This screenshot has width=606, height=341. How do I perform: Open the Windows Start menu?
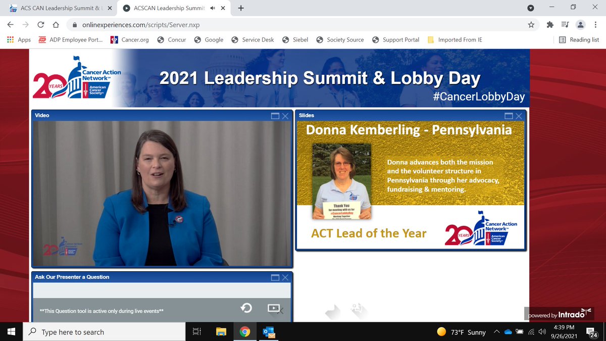[12, 332]
